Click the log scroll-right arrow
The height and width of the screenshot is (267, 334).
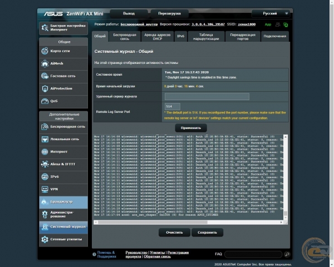(281, 222)
